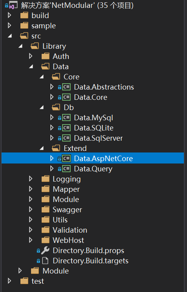
Task: Collapse the Db folder arrow
Action: (42, 107)
